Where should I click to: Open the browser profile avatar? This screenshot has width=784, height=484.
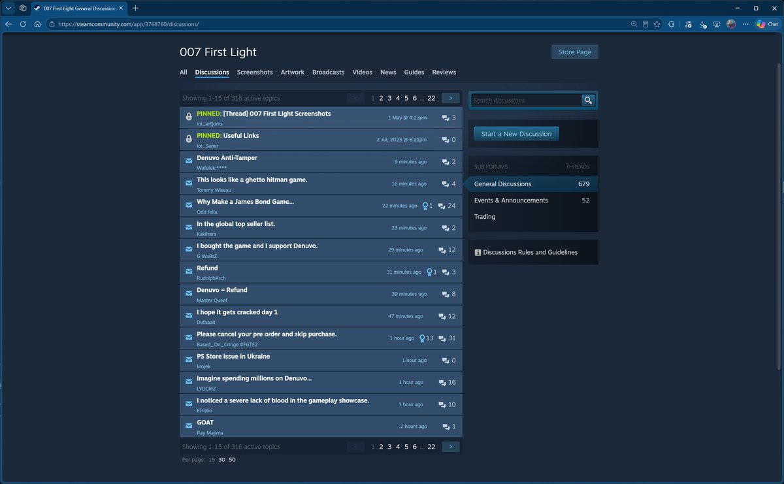point(731,24)
